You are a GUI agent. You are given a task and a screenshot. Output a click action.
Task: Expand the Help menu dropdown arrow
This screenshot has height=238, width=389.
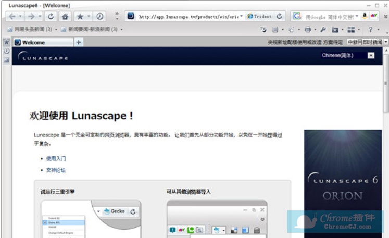(x=379, y=30)
